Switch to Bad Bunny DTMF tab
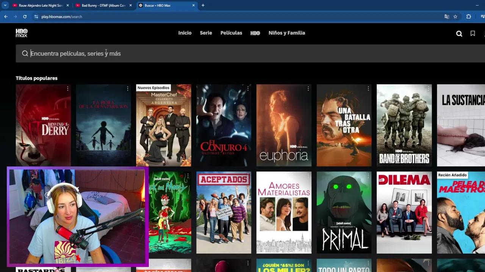Viewport: 485px width, 272px height. pos(104,5)
